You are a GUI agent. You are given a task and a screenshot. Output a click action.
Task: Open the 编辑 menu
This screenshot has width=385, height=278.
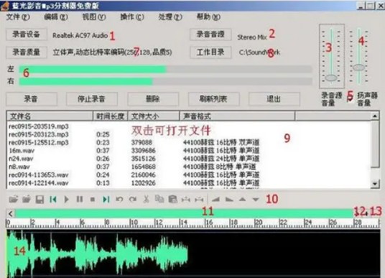click(56, 17)
